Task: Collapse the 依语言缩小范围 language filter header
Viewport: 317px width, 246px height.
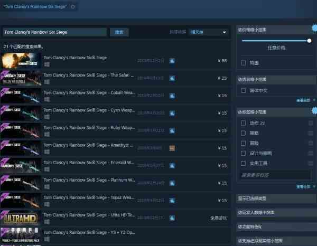Action: (276, 79)
